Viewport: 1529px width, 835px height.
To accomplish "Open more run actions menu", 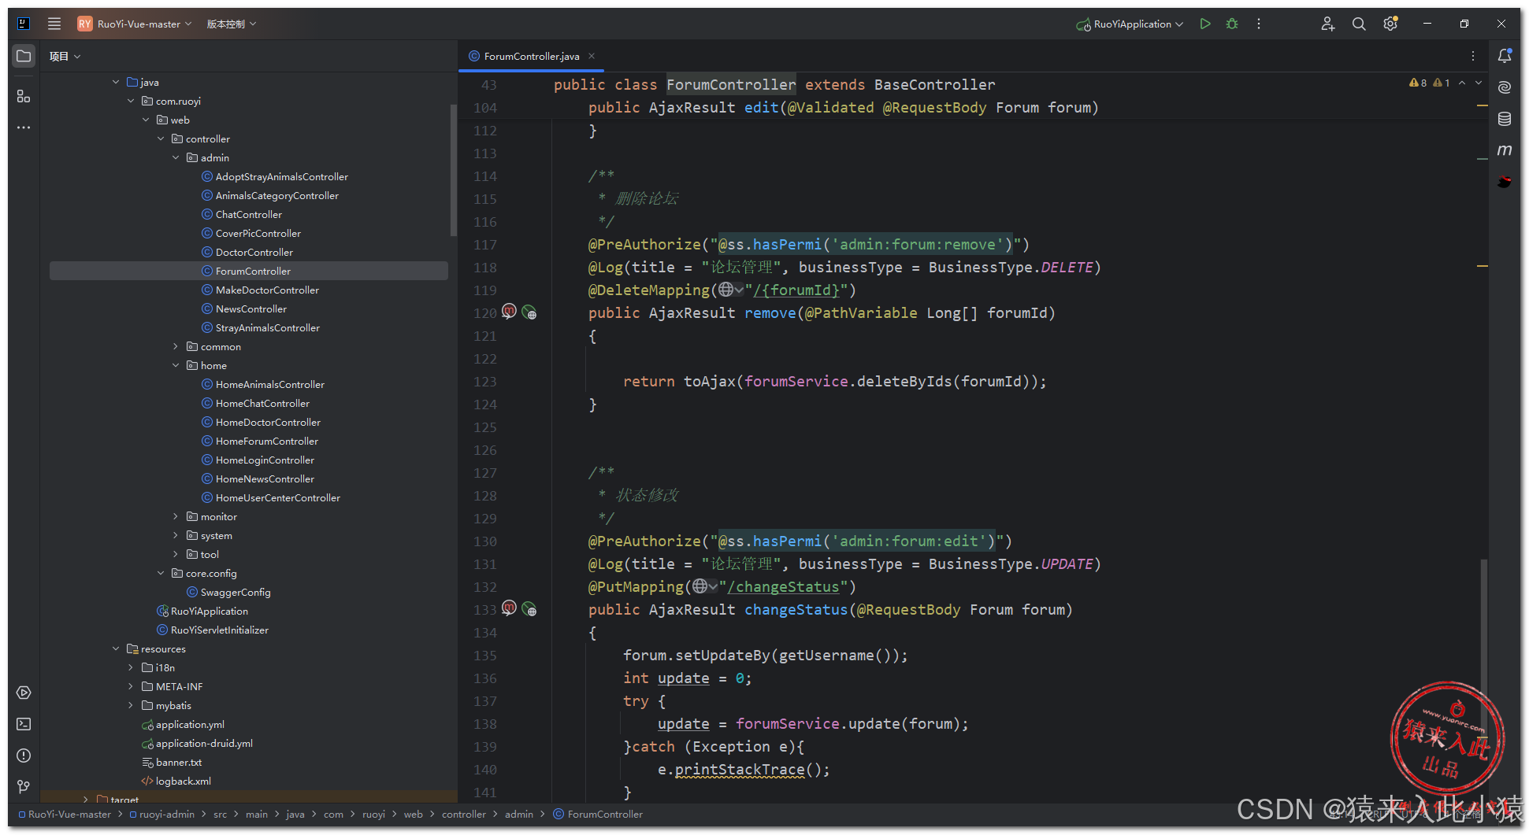I will pyautogui.click(x=1259, y=24).
